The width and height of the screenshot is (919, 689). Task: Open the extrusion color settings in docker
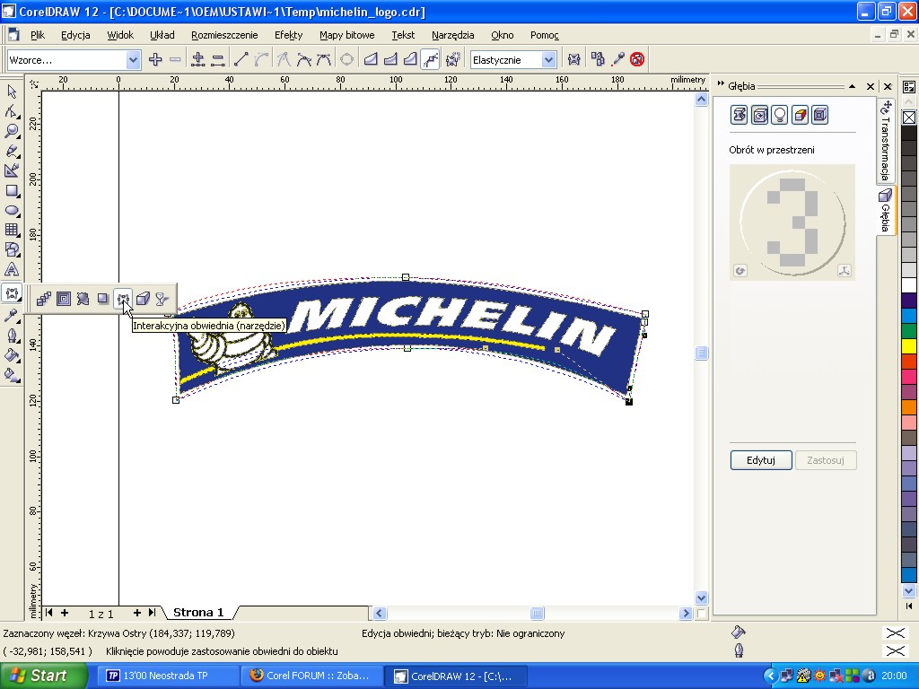pyautogui.click(x=800, y=115)
